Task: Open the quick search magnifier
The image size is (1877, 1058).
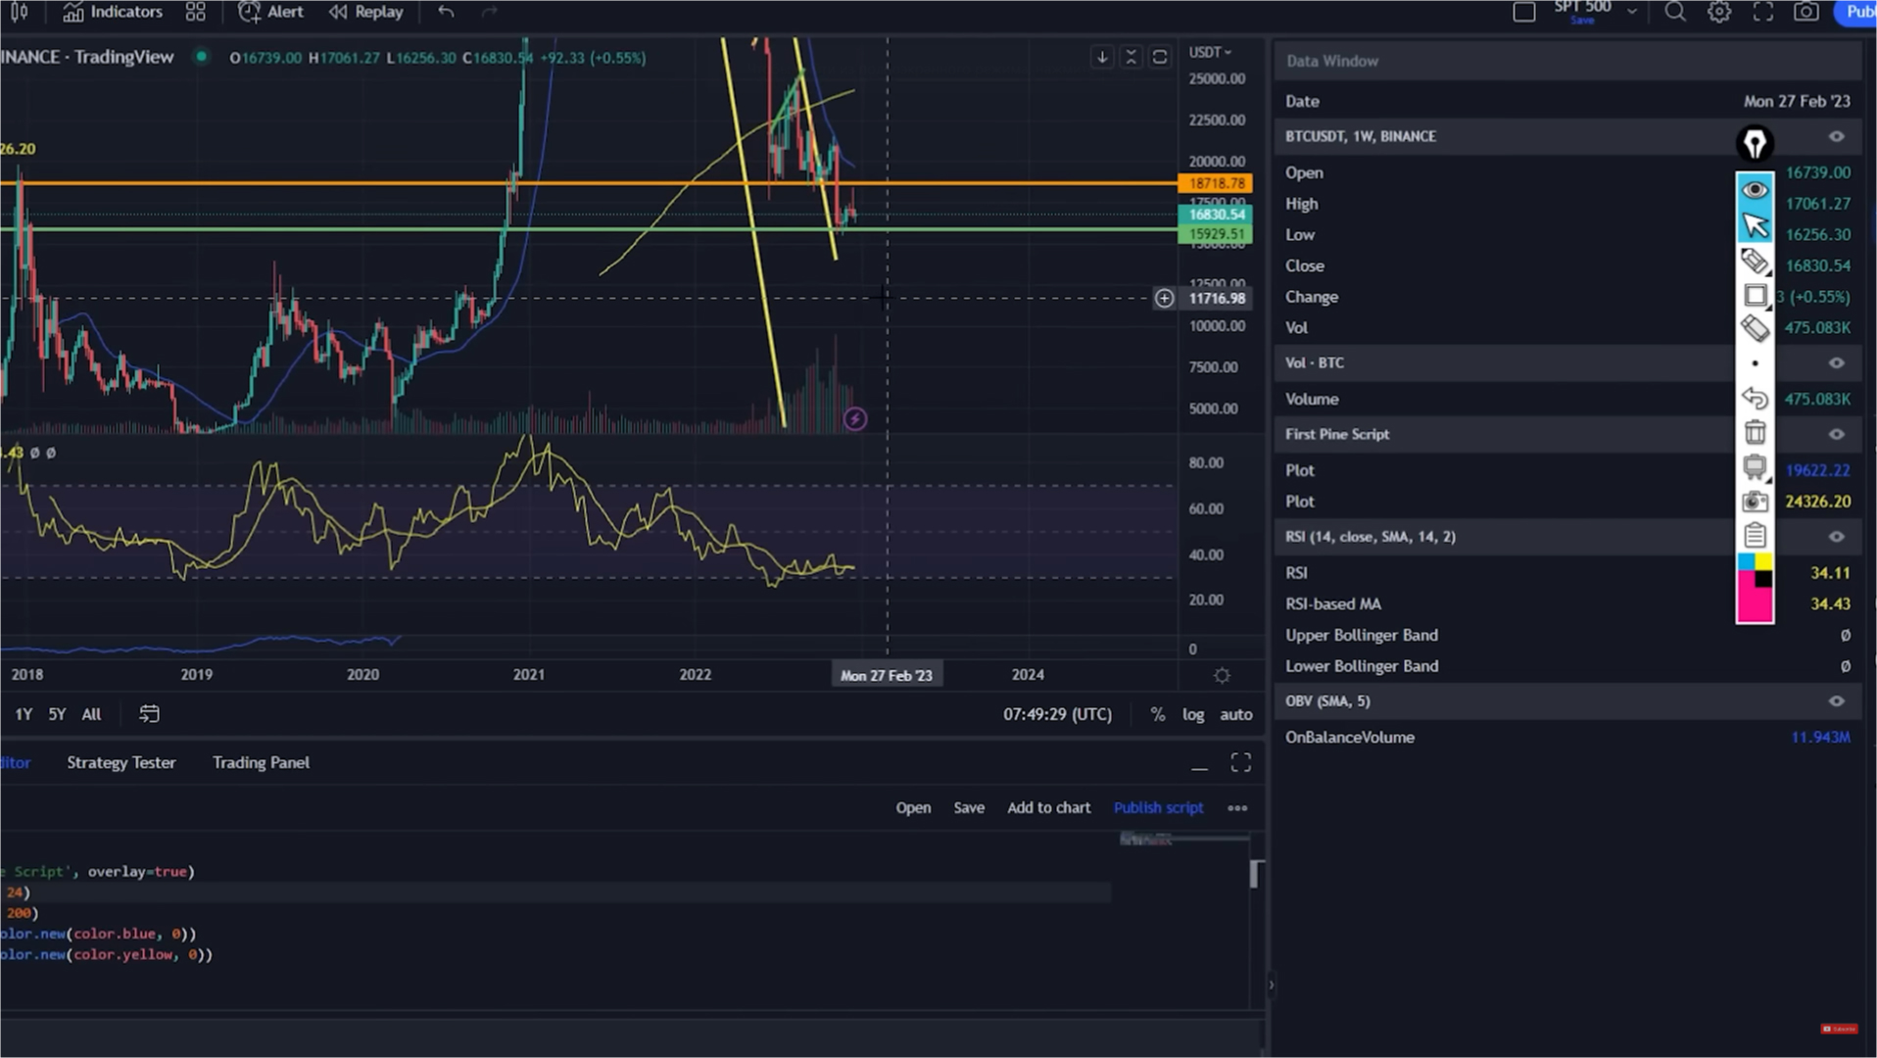Action: (1675, 12)
